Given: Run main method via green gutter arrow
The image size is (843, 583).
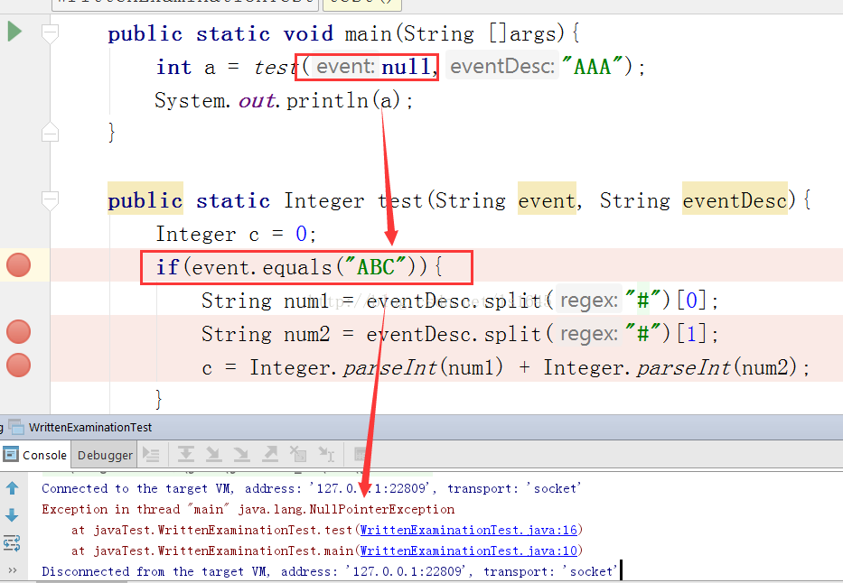Looking at the screenshot, I should pyautogui.click(x=14, y=32).
